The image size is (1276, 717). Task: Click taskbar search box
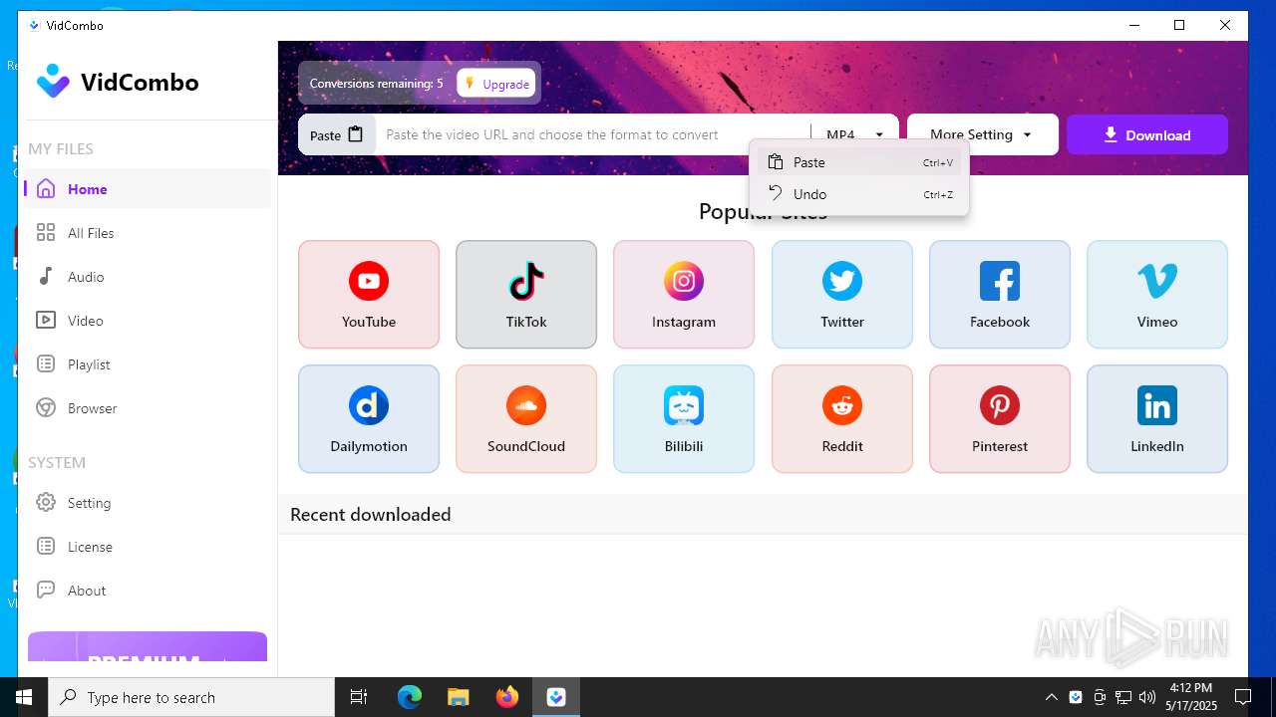coord(191,697)
